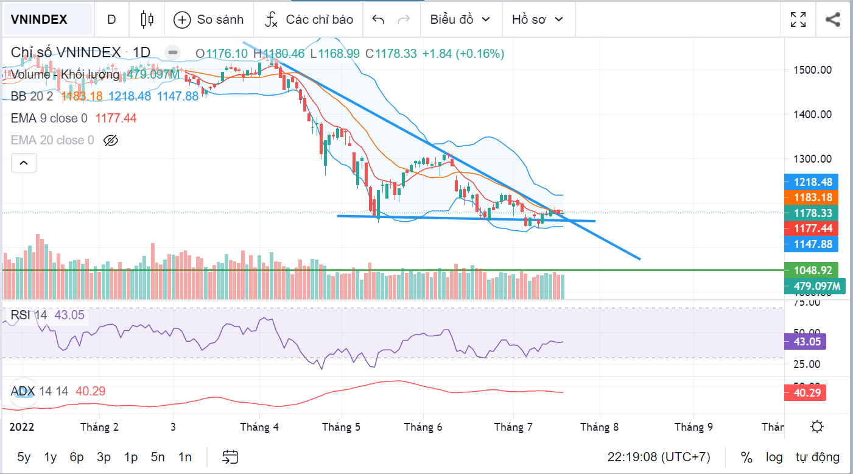Click the undo arrow icon
Screen dimensions: 853x474
(x=378, y=19)
